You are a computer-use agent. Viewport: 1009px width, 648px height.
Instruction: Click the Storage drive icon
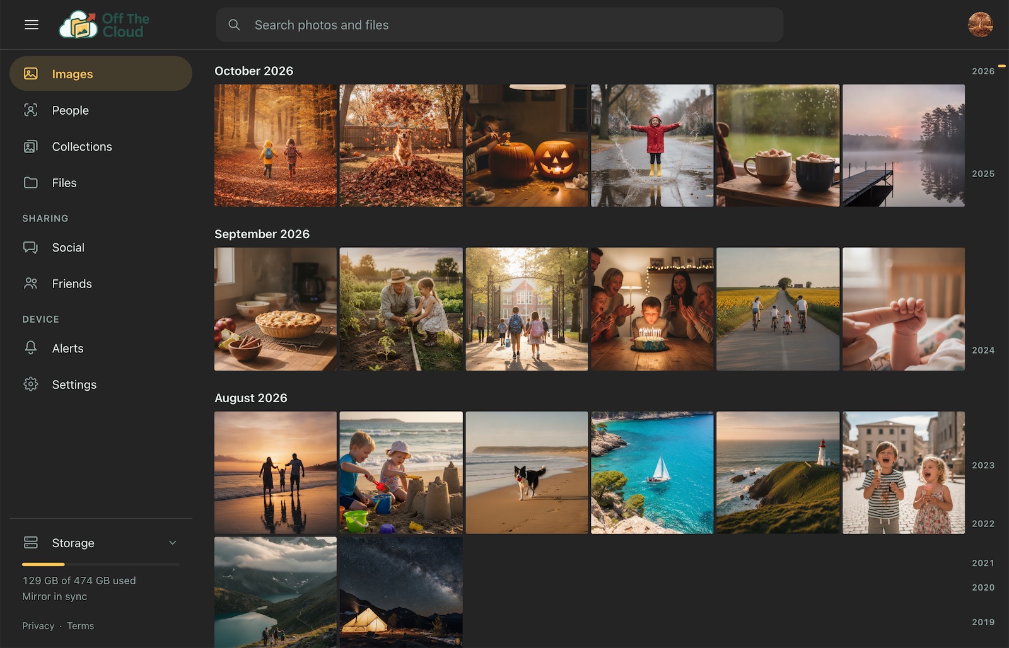[31, 543]
